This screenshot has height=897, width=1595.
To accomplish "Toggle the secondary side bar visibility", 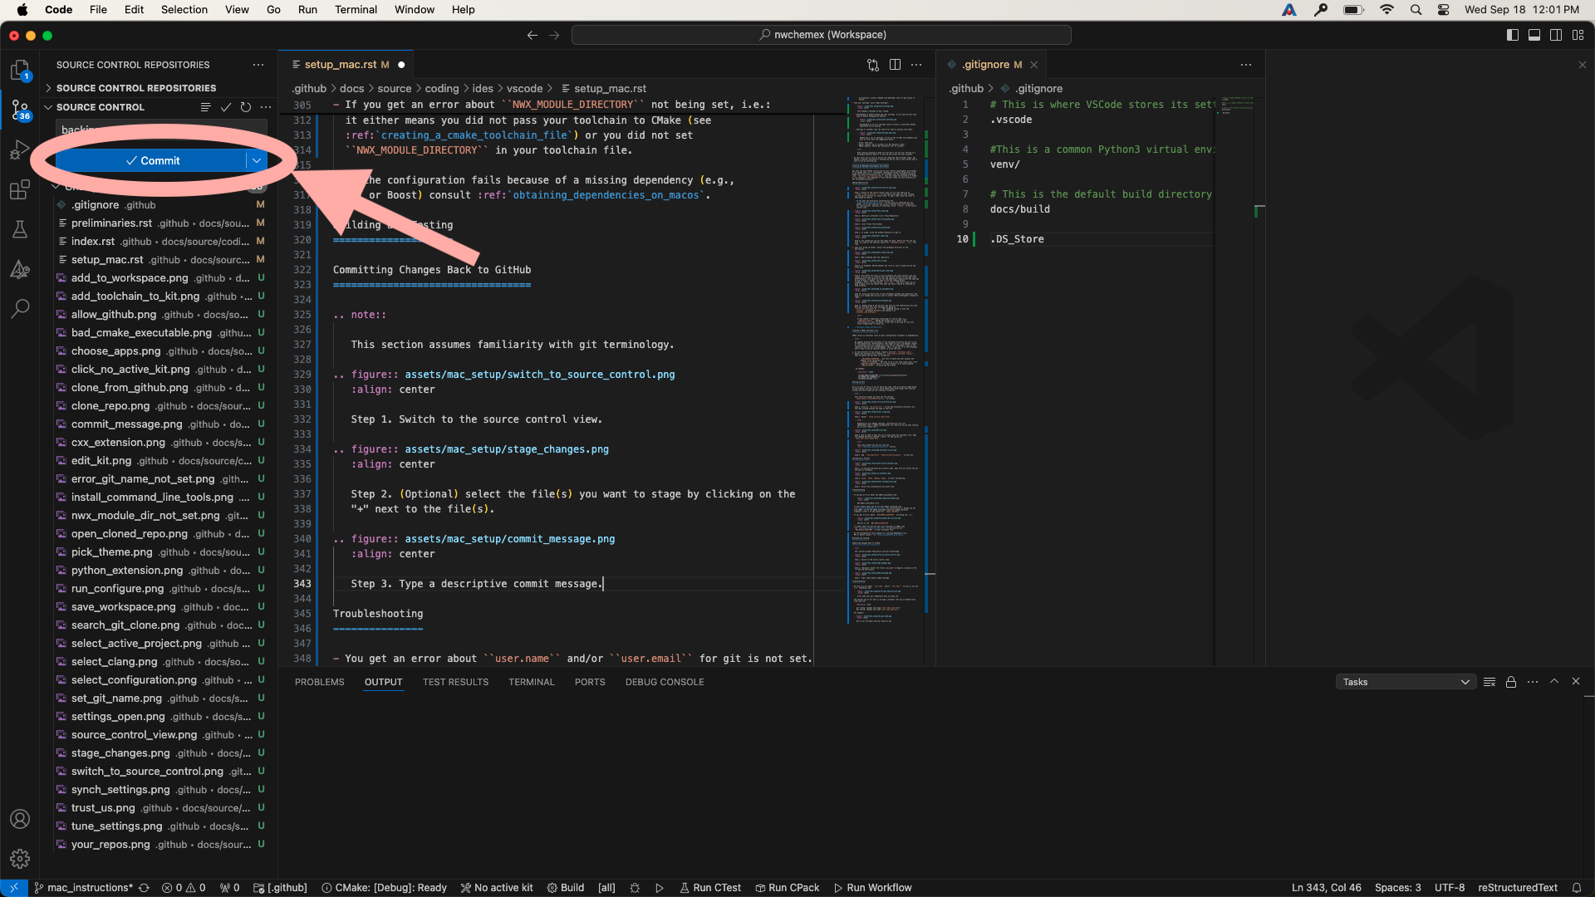I will (1556, 35).
